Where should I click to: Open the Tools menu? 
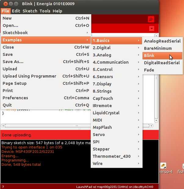pyautogui.click(x=45, y=11)
